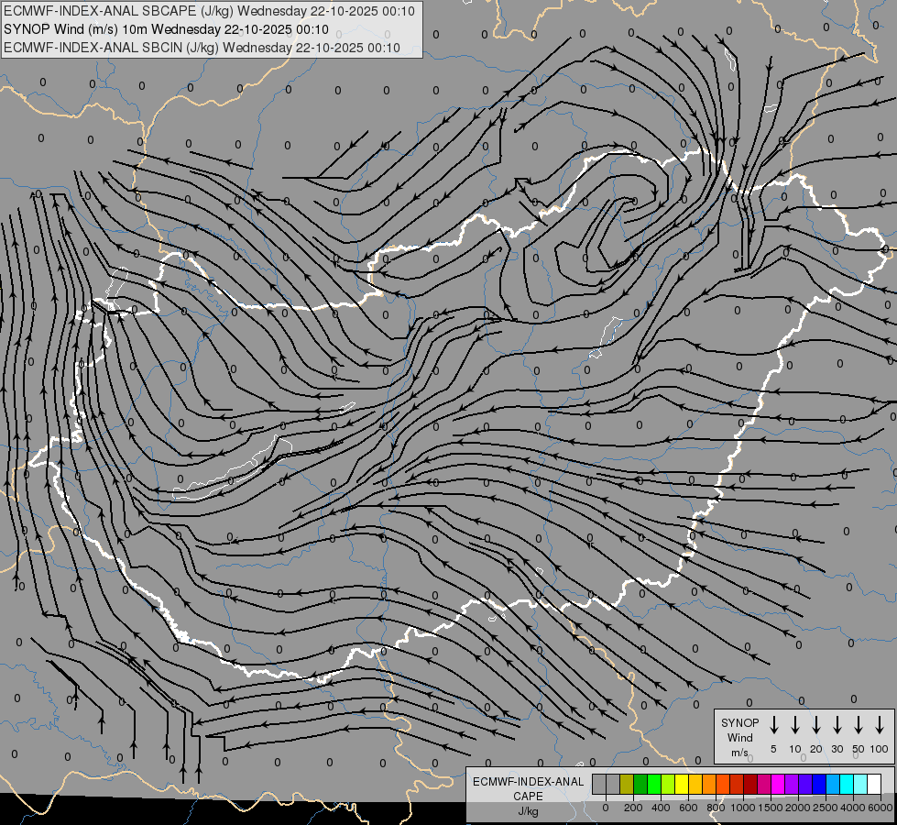
Task: Select the 20 m/s wind arrow in legend
Action: coord(816,725)
